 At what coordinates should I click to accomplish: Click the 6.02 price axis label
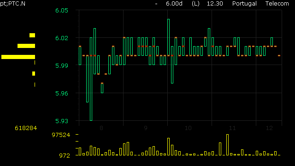tap(62, 38)
